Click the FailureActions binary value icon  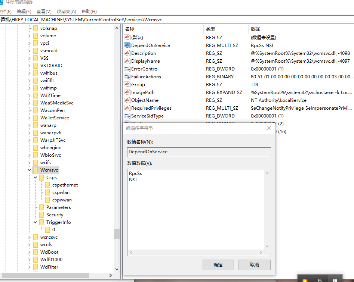pos(127,76)
